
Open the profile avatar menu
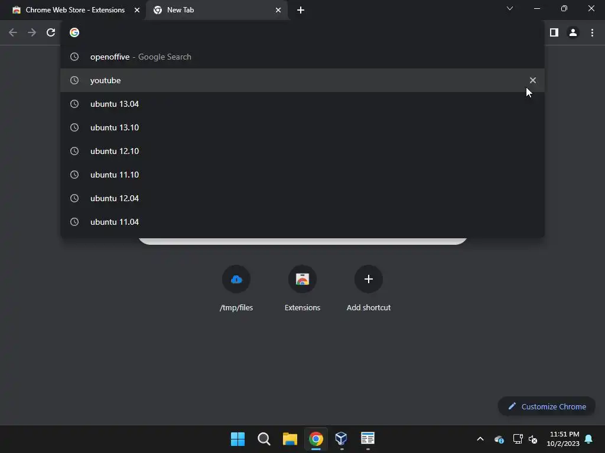[573, 33]
